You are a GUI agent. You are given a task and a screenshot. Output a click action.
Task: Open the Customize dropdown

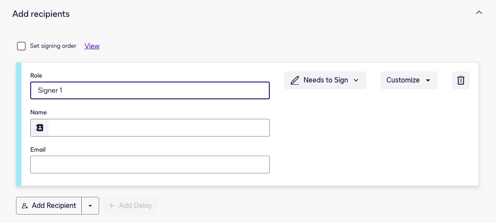coord(409,80)
